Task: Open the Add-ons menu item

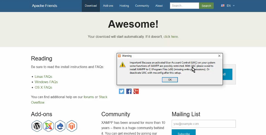Action: point(108,6)
